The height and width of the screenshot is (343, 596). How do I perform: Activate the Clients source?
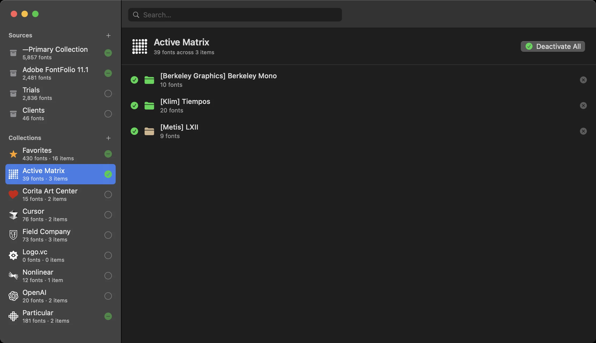pos(108,114)
